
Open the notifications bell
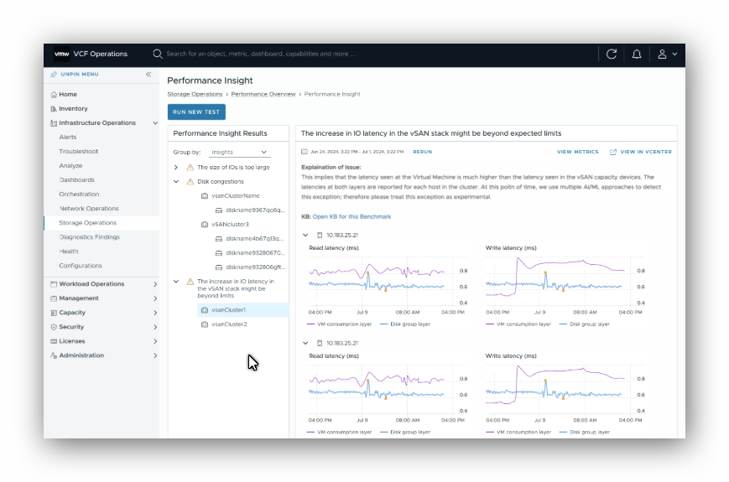tap(637, 54)
